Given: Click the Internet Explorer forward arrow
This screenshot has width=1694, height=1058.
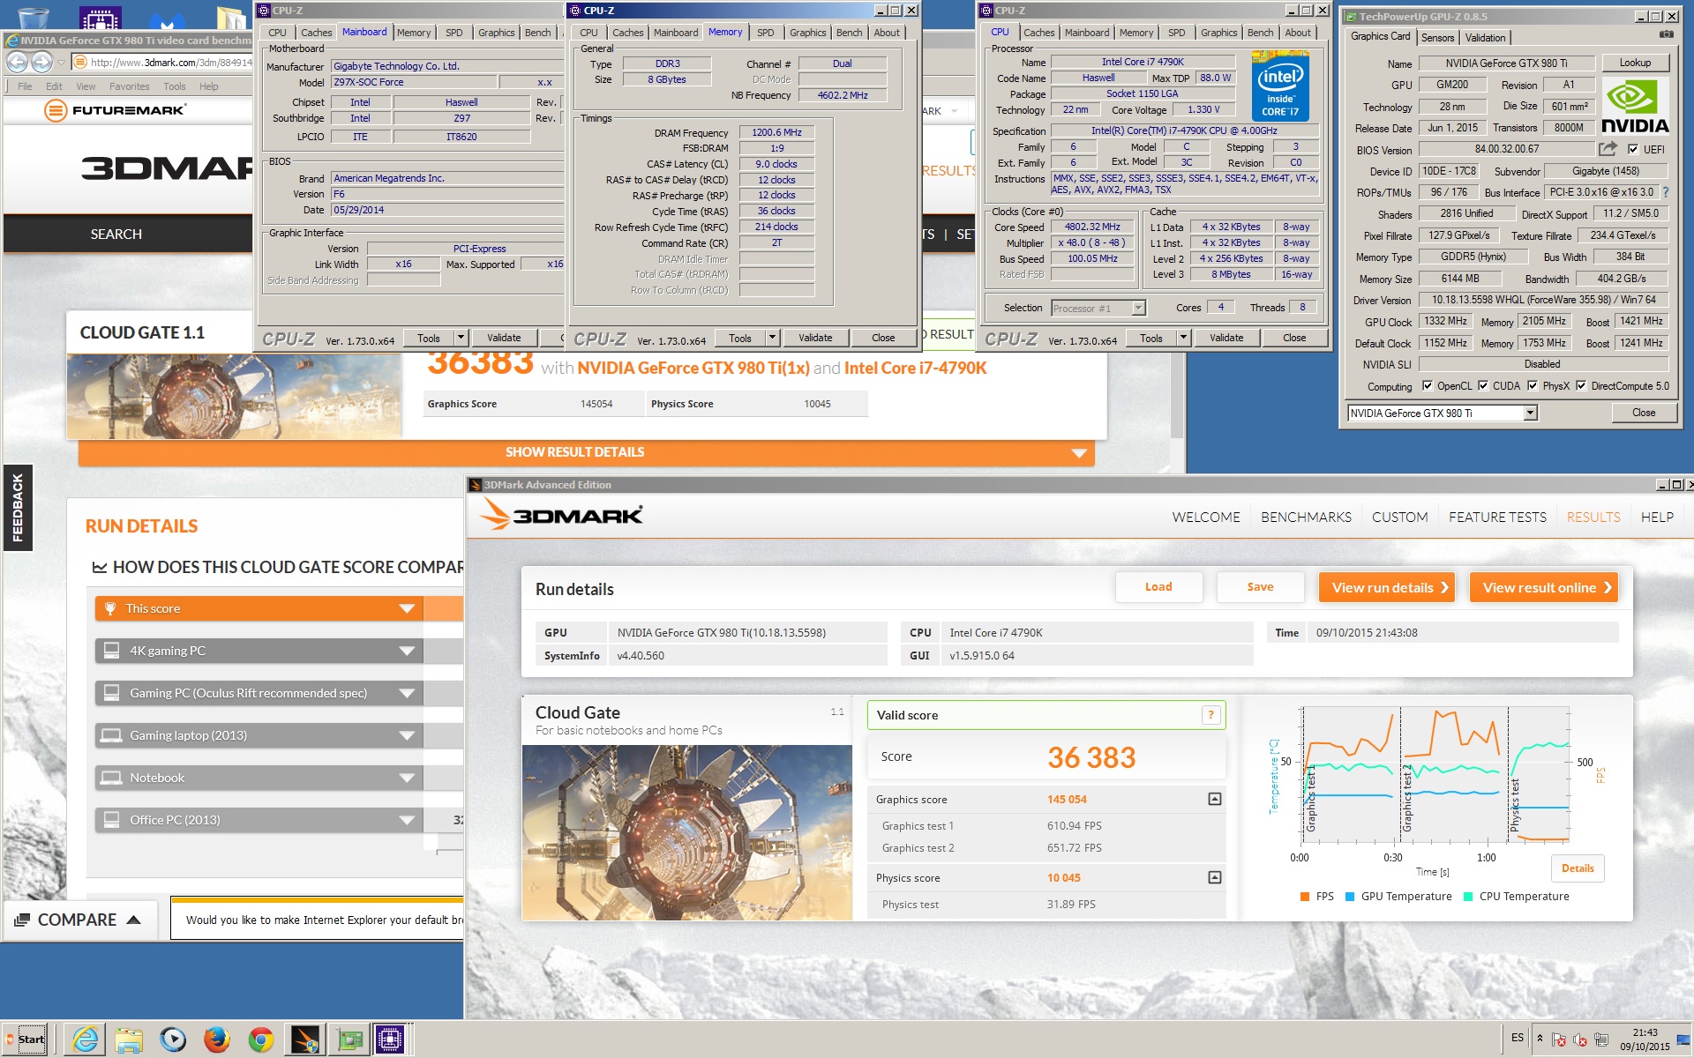Looking at the screenshot, I should coord(41,62).
